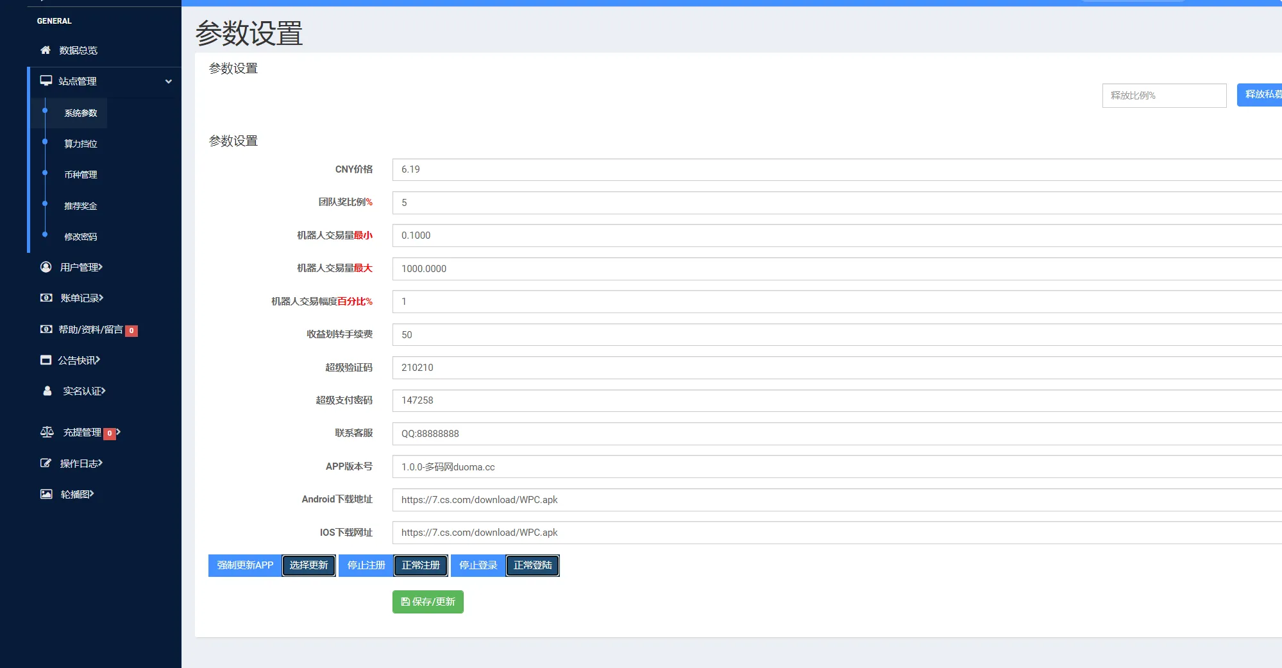The image size is (1282, 668).
Task: Click the 实名认证 person icon
Action: 47,391
